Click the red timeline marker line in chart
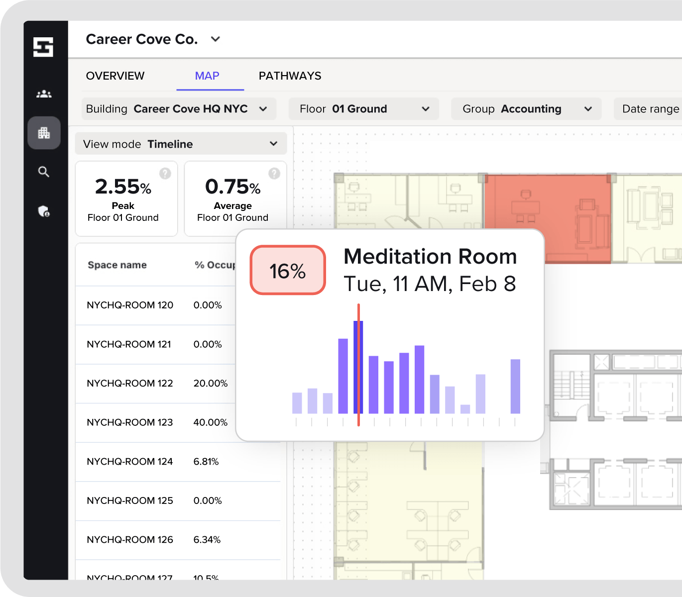Image resolution: width=682 pixels, height=597 pixels. (x=358, y=365)
